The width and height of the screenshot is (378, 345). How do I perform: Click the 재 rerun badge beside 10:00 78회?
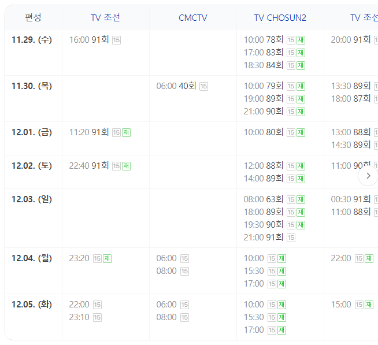[301, 40]
